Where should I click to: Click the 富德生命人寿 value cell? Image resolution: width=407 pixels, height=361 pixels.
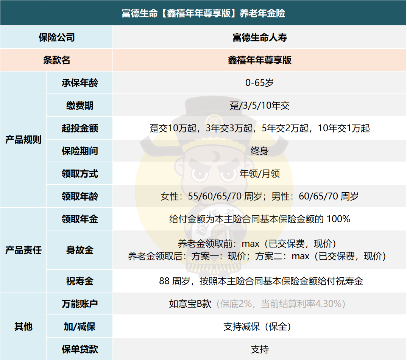click(x=260, y=37)
